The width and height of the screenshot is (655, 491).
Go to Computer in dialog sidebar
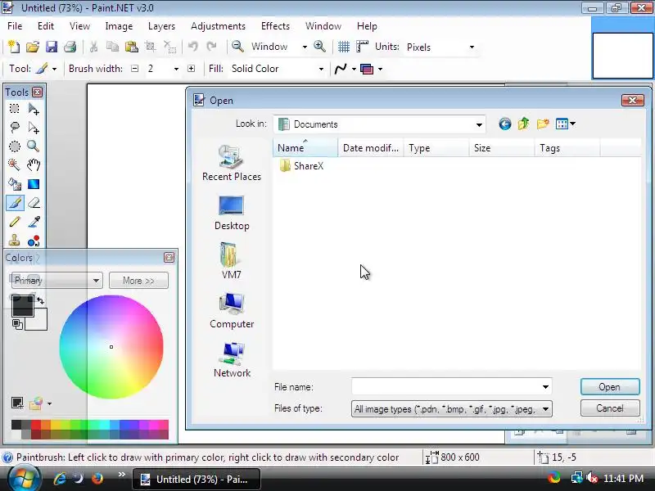click(x=232, y=311)
